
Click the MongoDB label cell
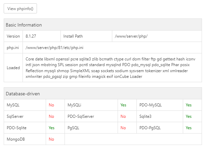(x=15, y=139)
